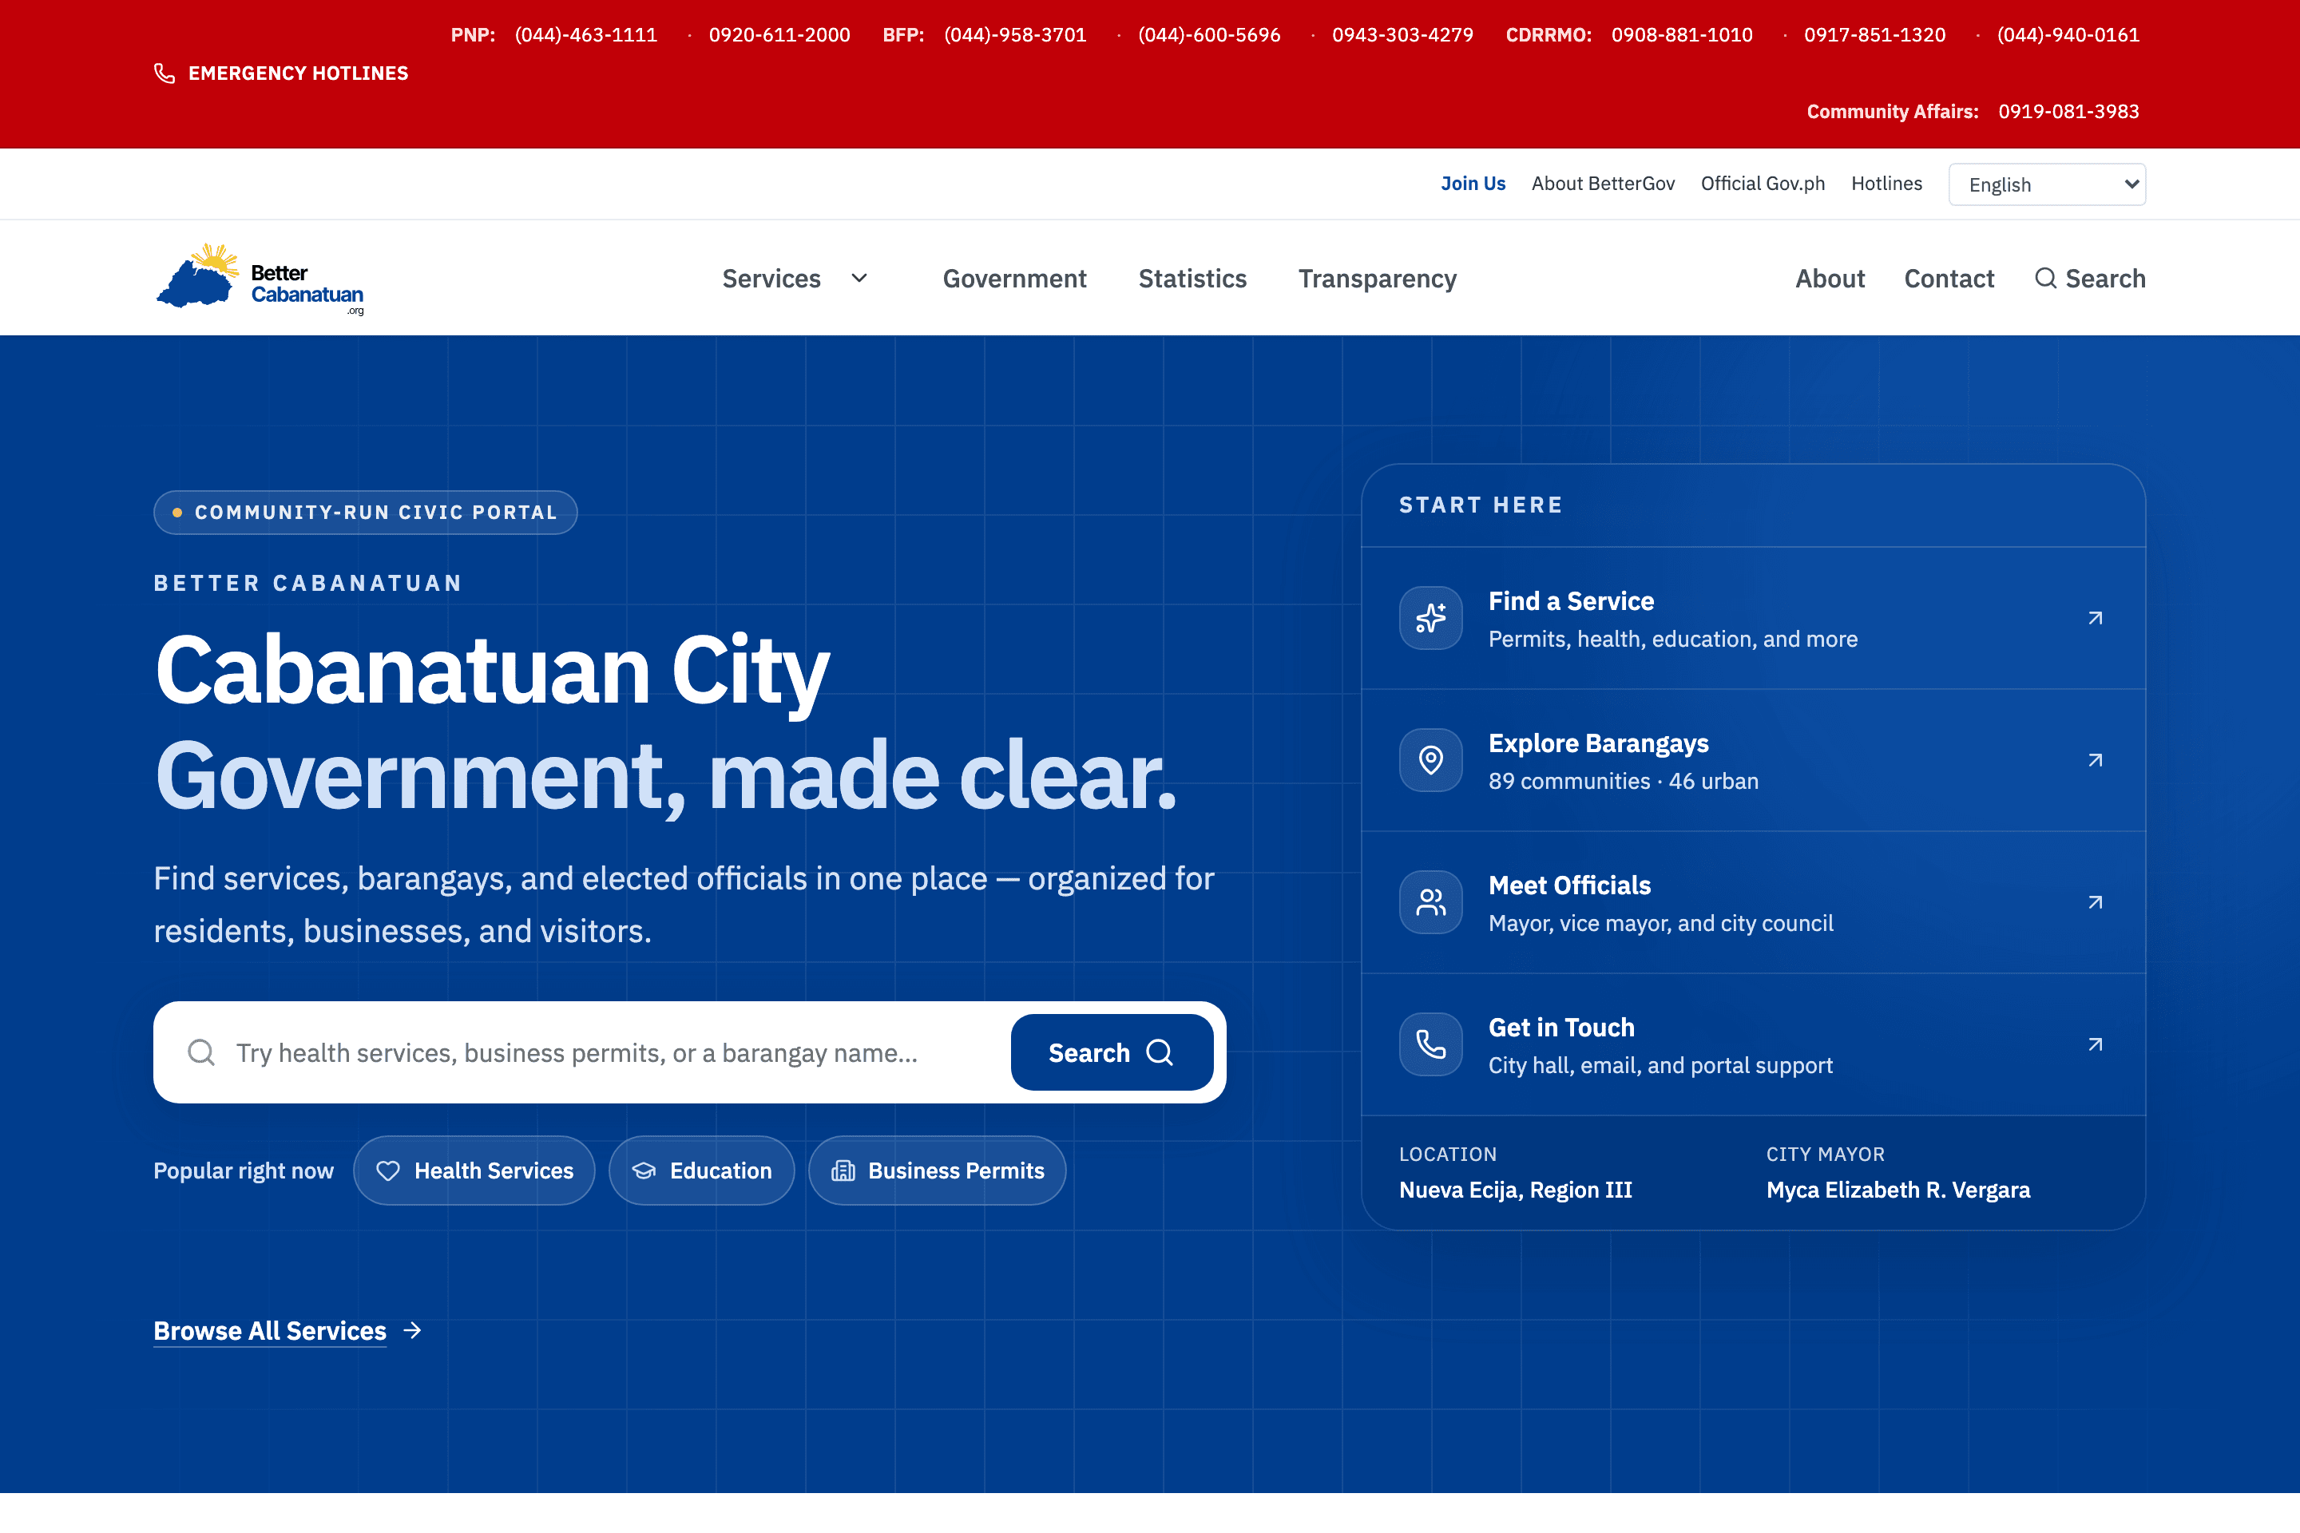Call Community Affairs number 0919-081-3983
Image resolution: width=2300 pixels, height=1533 pixels.
coord(2068,112)
